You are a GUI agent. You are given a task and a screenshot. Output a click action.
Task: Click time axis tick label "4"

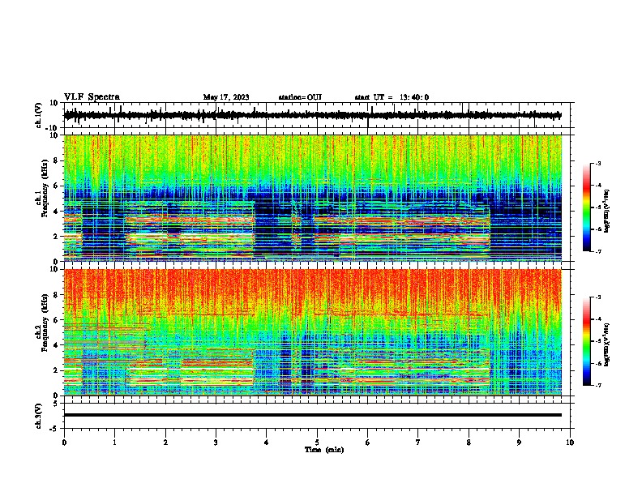click(267, 443)
